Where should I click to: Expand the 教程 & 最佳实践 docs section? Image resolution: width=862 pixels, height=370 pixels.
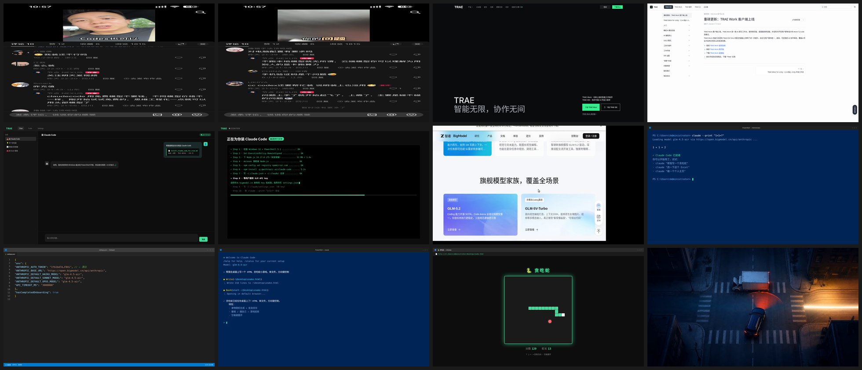click(676, 30)
